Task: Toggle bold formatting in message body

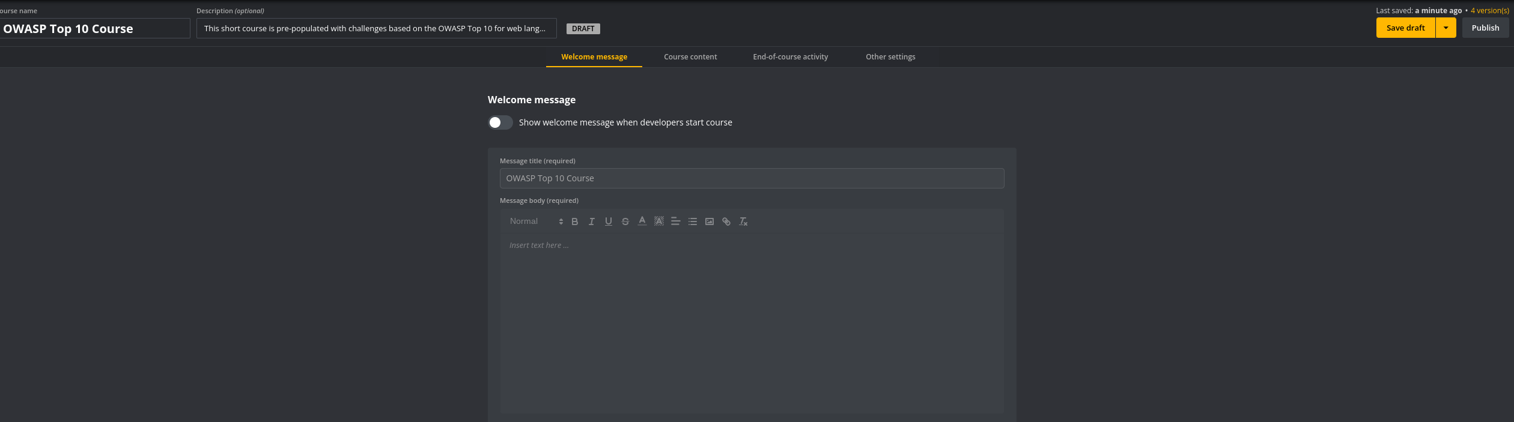Action: (575, 222)
